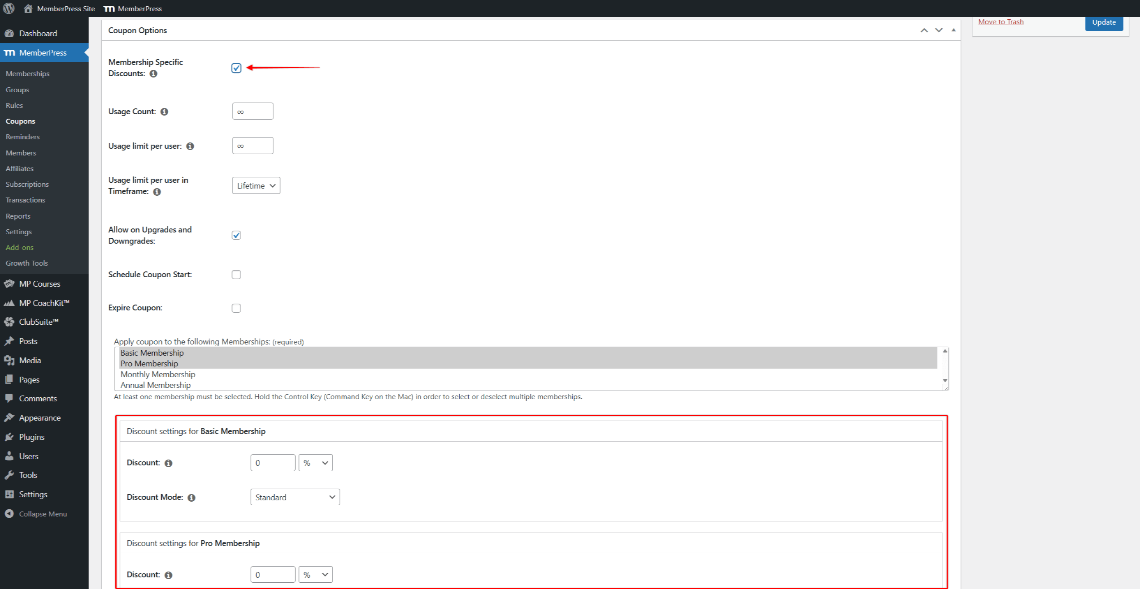This screenshot has height=589, width=1140.
Task: Open MP Courses from the sidebar icon
Action: 9,284
